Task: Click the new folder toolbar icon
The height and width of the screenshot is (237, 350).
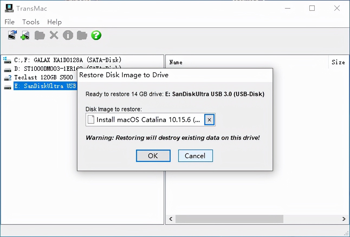Action: point(40,35)
